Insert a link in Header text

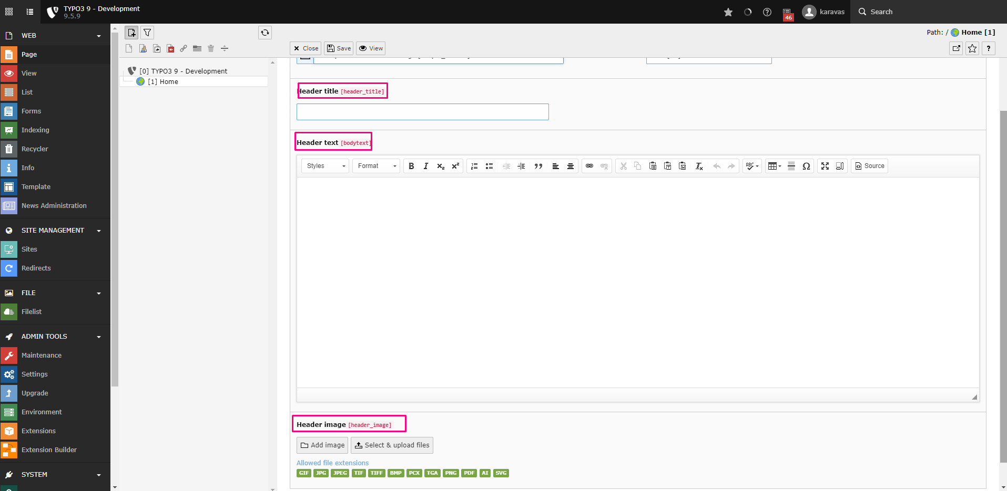pyautogui.click(x=589, y=166)
